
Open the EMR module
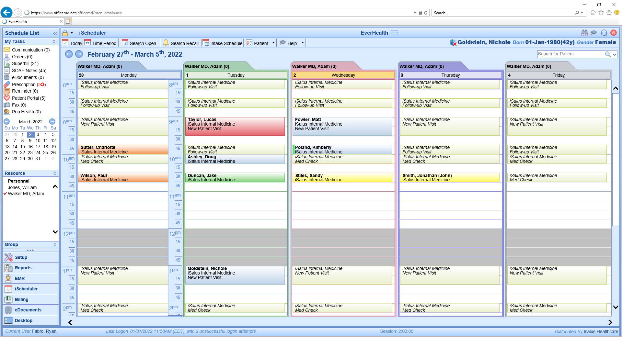[x=31, y=278]
